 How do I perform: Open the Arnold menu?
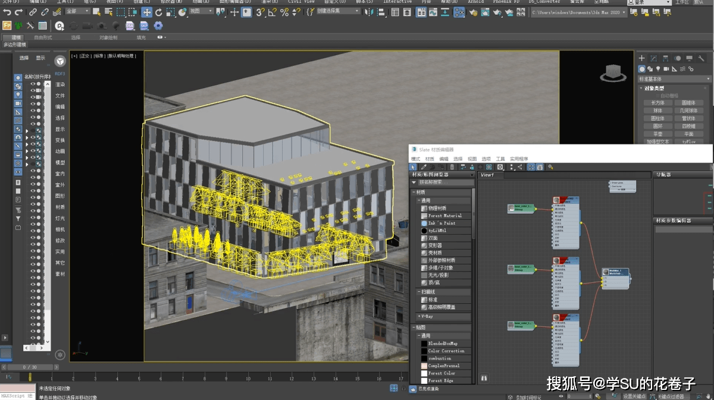tap(475, 2)
